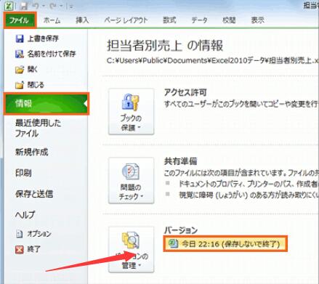Click the folder icon beside 閉じる
The width and height of the screenshot is (319, 284).
(x=20, y=85)
